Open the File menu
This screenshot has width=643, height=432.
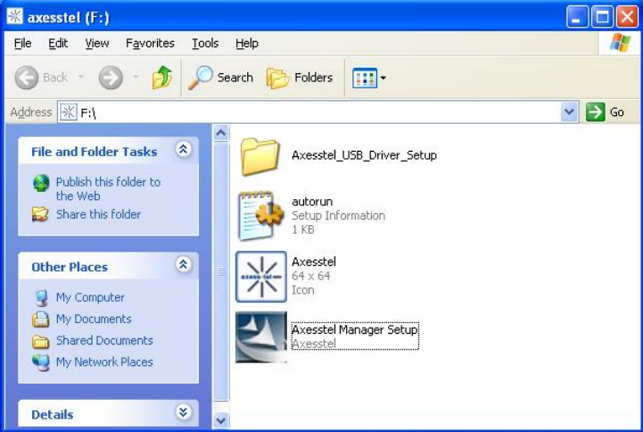(22, 43)
